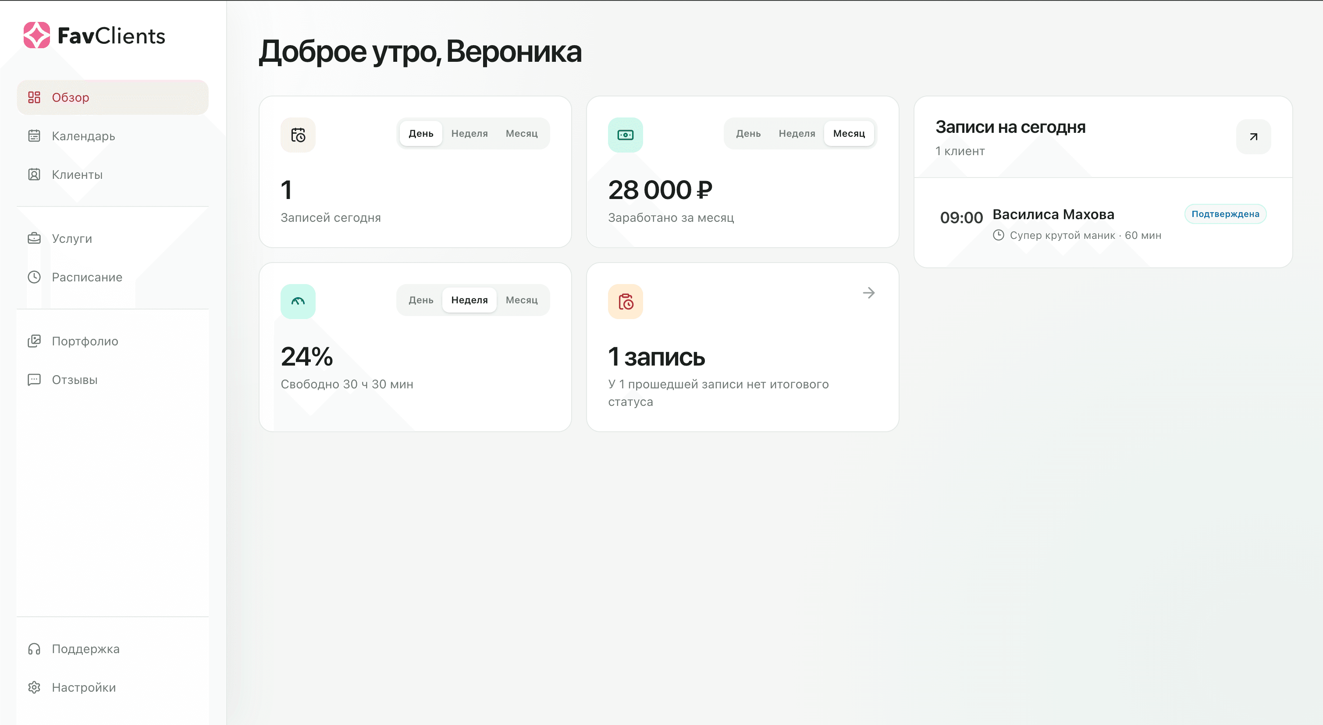Go to Календарь in the sidebar
Image resolution: width=1323 pixels, height=725 pixels.
(x=113, y=135)
